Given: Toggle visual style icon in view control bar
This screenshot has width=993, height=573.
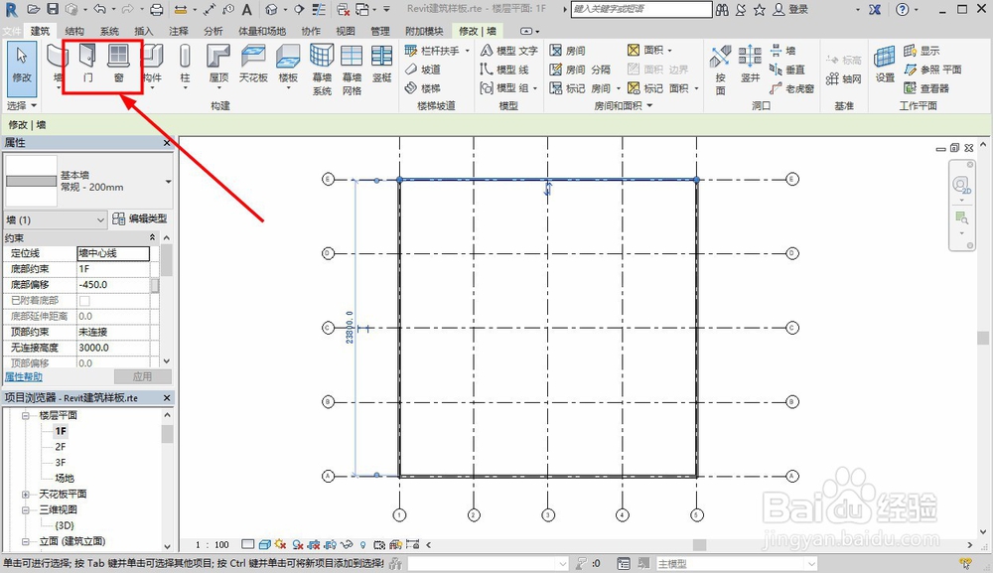Looking at the screenshot, I should click(x=265, y=544).
